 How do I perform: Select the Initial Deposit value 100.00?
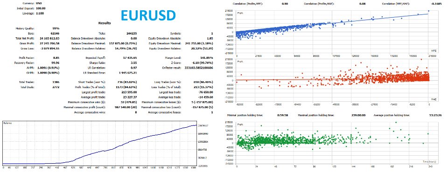[41, 8]
